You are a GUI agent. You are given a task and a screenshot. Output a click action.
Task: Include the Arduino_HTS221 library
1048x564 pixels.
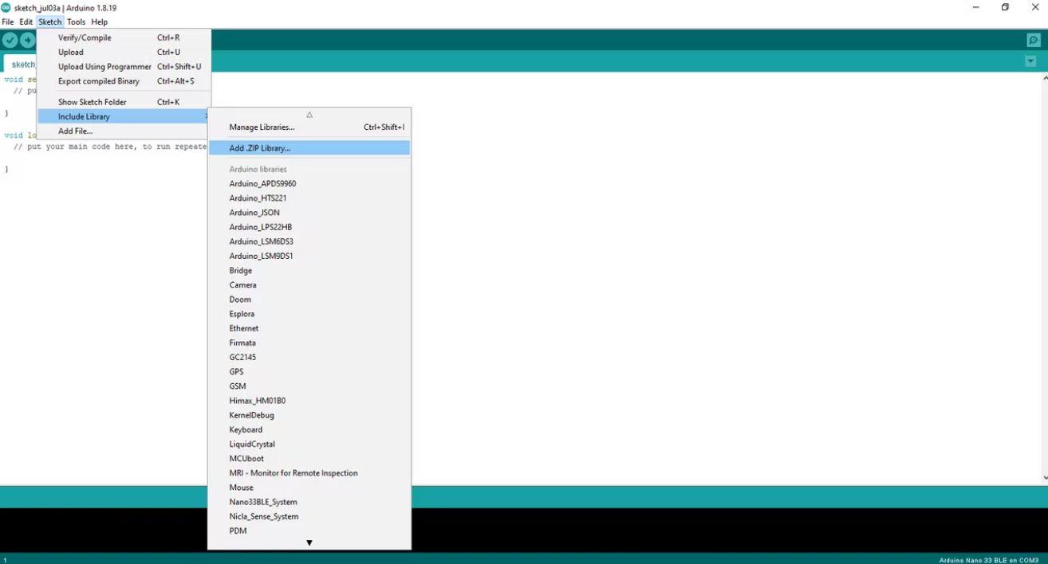point(309,198)
